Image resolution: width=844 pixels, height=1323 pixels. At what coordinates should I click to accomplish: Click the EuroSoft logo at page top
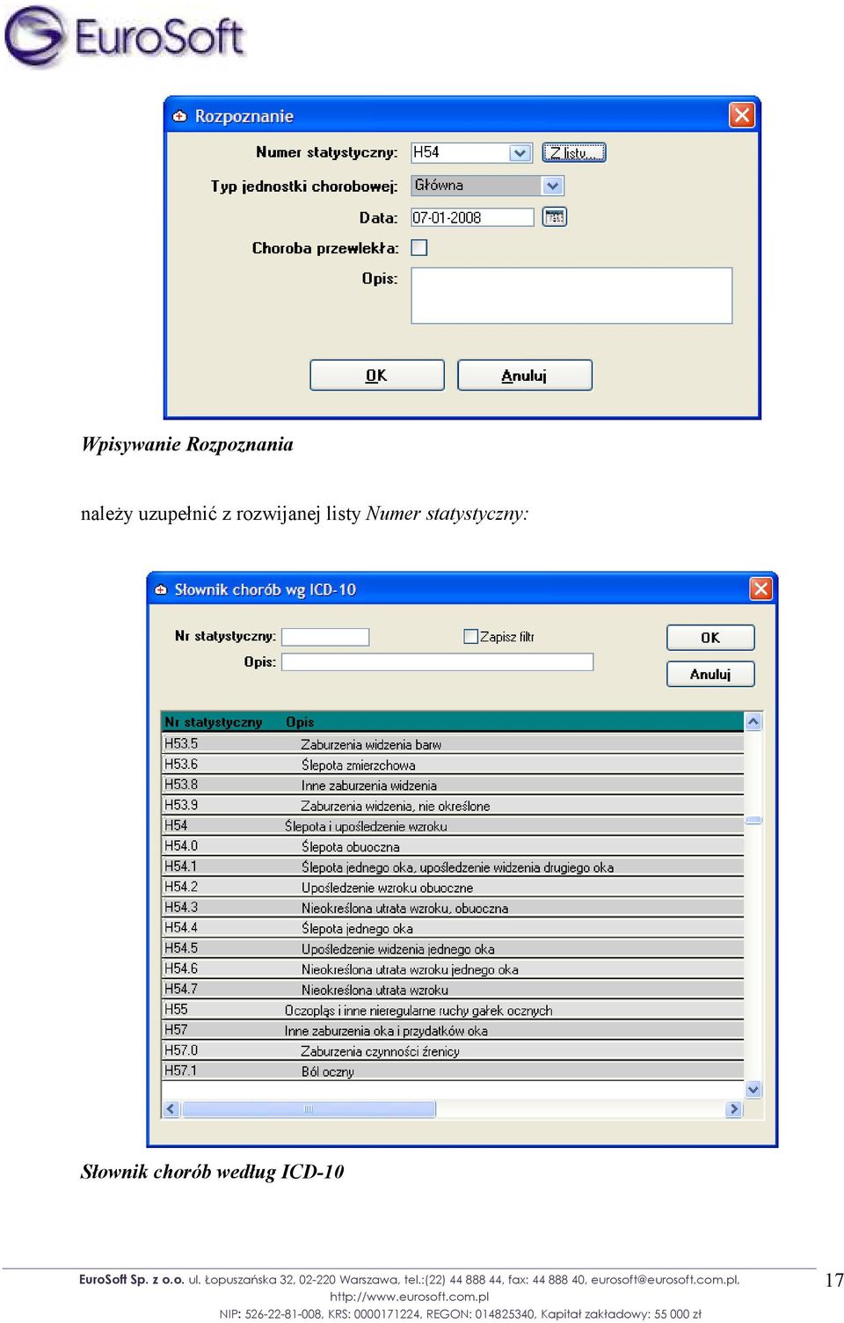124,37
